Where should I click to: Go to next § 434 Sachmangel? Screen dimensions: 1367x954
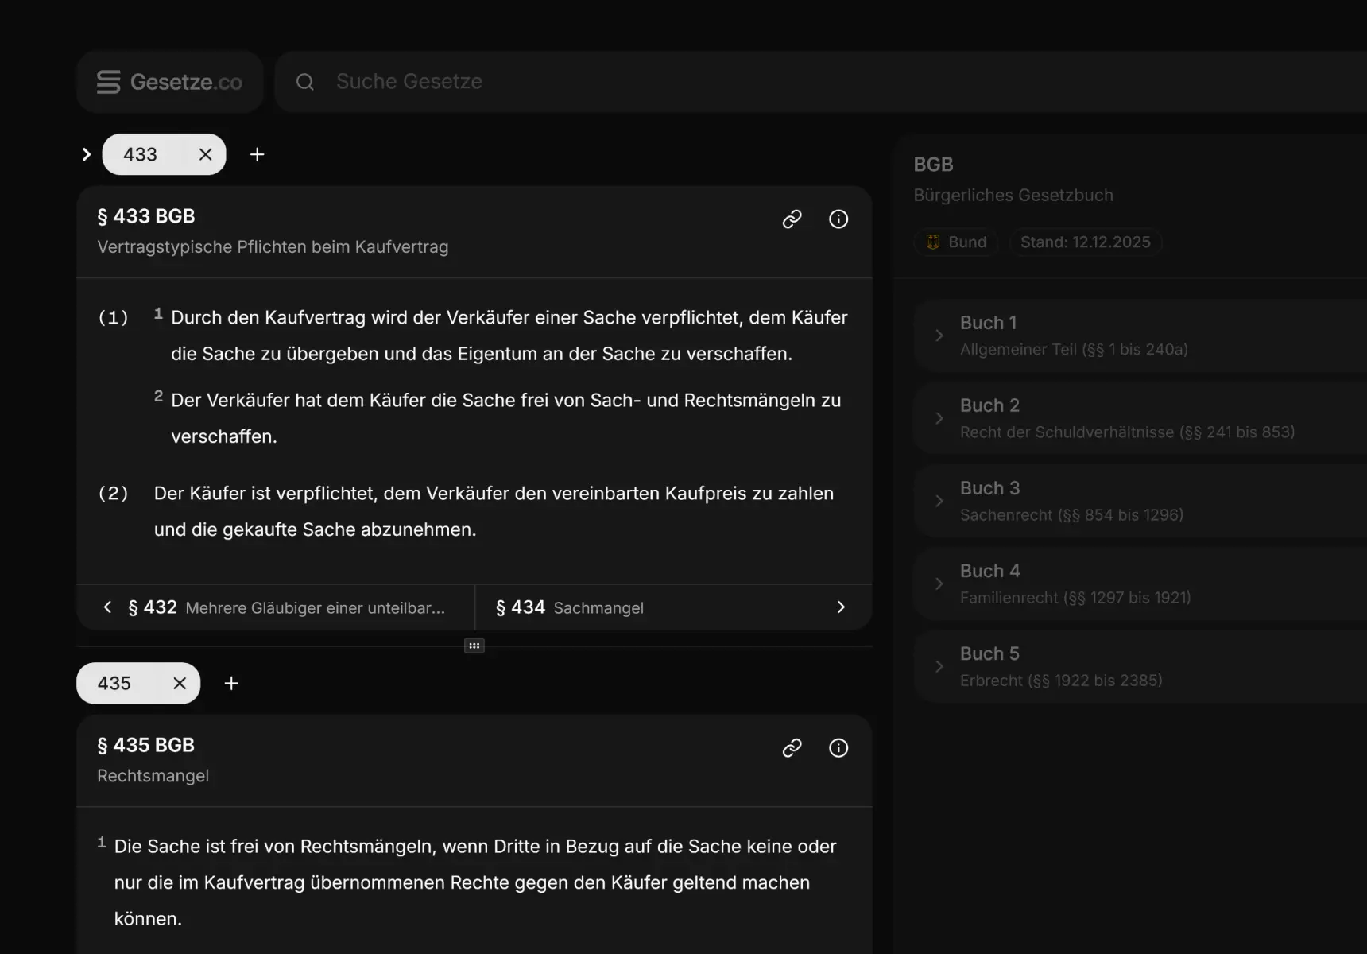[x=672, y=607]
